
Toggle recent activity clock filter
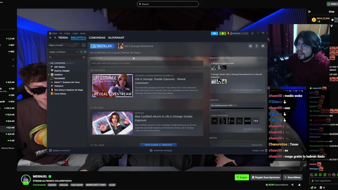81,52
